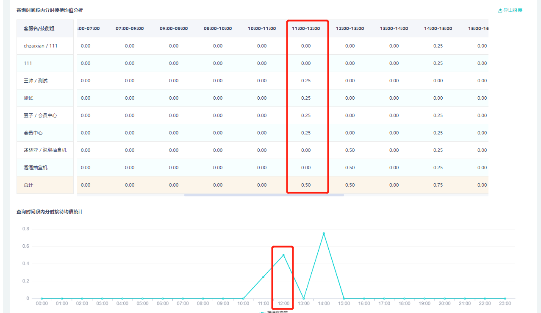The height and width of the screenshot is (313, 541).
Task: Click the export icon beside 导出报表
Action: (x=500, y=10)
